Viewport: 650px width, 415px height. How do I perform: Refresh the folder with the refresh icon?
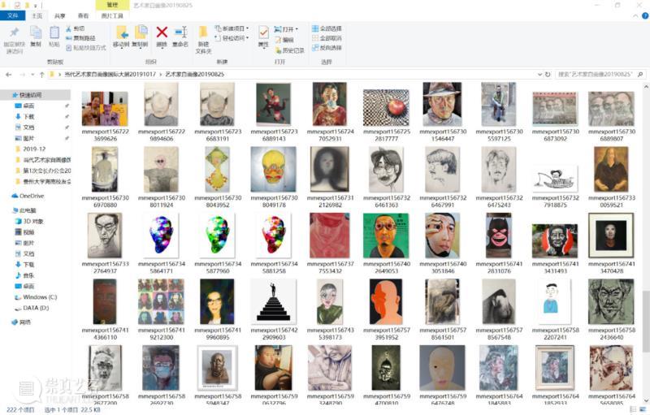[548, 75]
